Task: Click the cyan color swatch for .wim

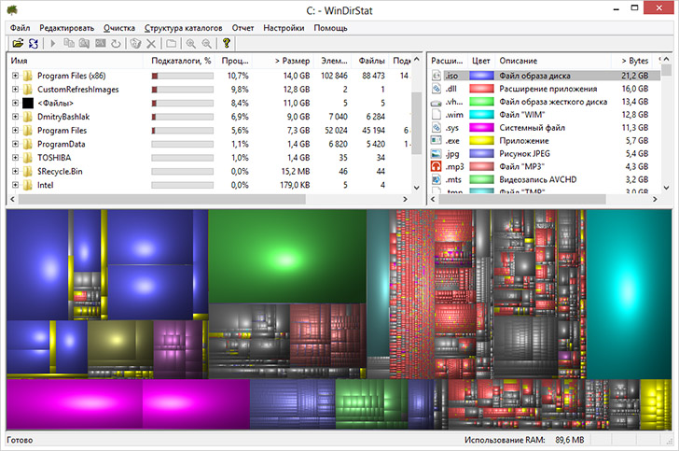Action: [482, 114]
